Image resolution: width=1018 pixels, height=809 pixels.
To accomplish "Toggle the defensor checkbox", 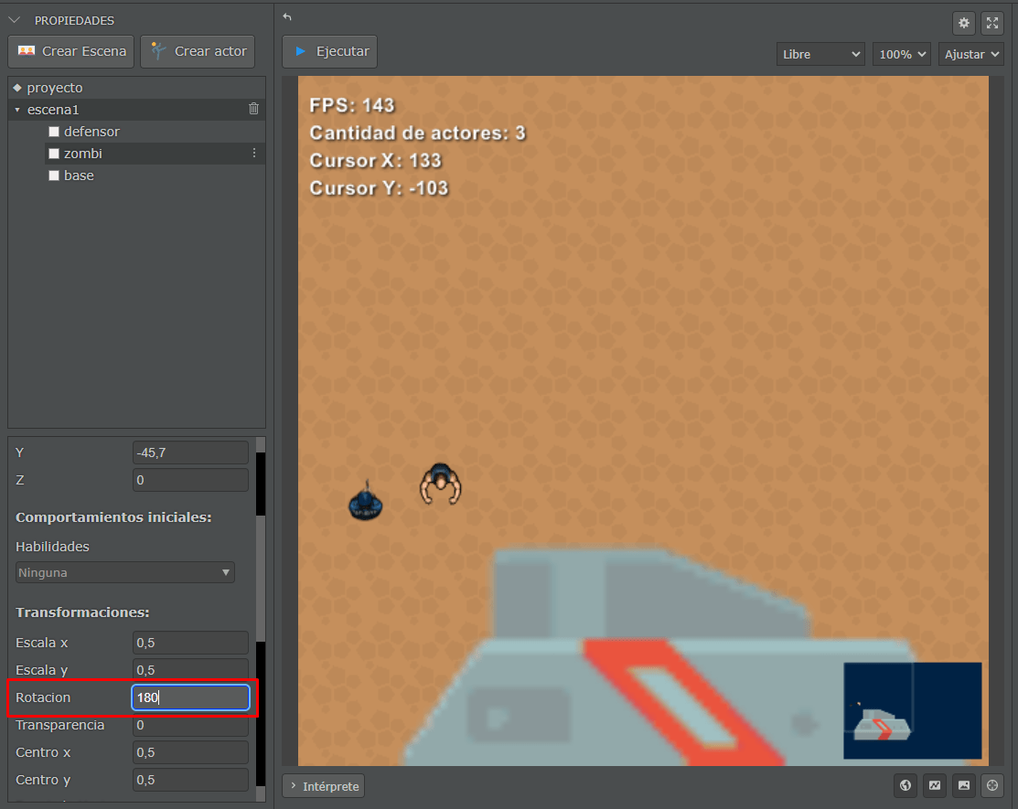I will (x=54, y=132).
